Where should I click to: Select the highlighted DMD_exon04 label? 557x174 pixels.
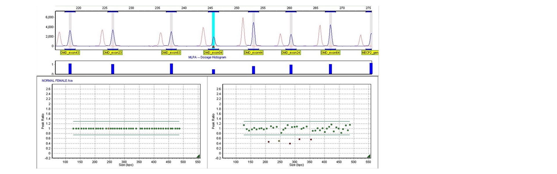(213, 53)
